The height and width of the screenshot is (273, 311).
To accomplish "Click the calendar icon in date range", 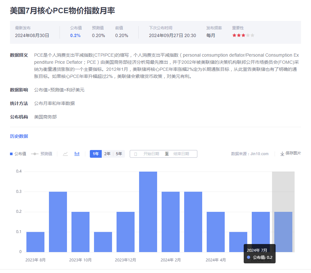I will [136, 154].
